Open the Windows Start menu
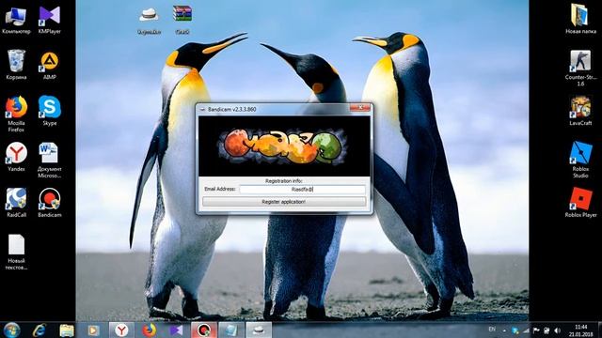The image size is (602, 338). (x=11, y=330)
